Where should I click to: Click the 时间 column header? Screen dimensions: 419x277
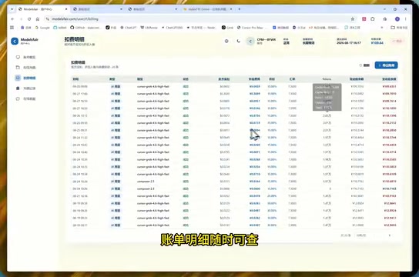(75, 79)
